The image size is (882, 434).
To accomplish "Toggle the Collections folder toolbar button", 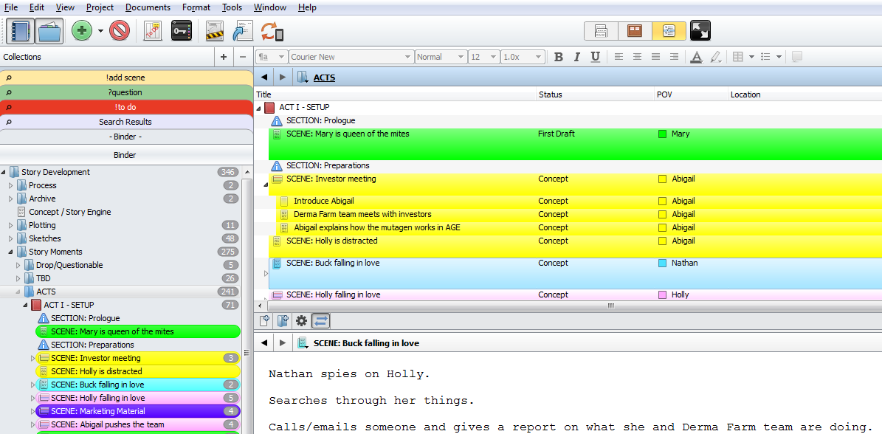I will 49,30.
